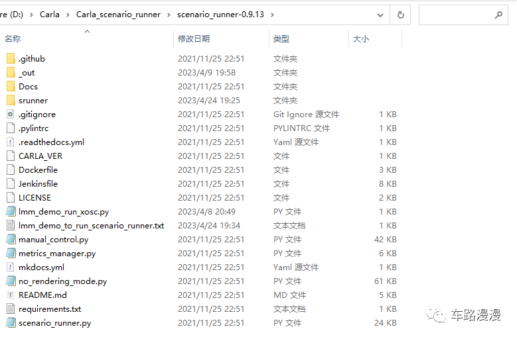The image size is (517, 337).
Task: Select the file name metrics_manager.py
Action: point(57,254)
